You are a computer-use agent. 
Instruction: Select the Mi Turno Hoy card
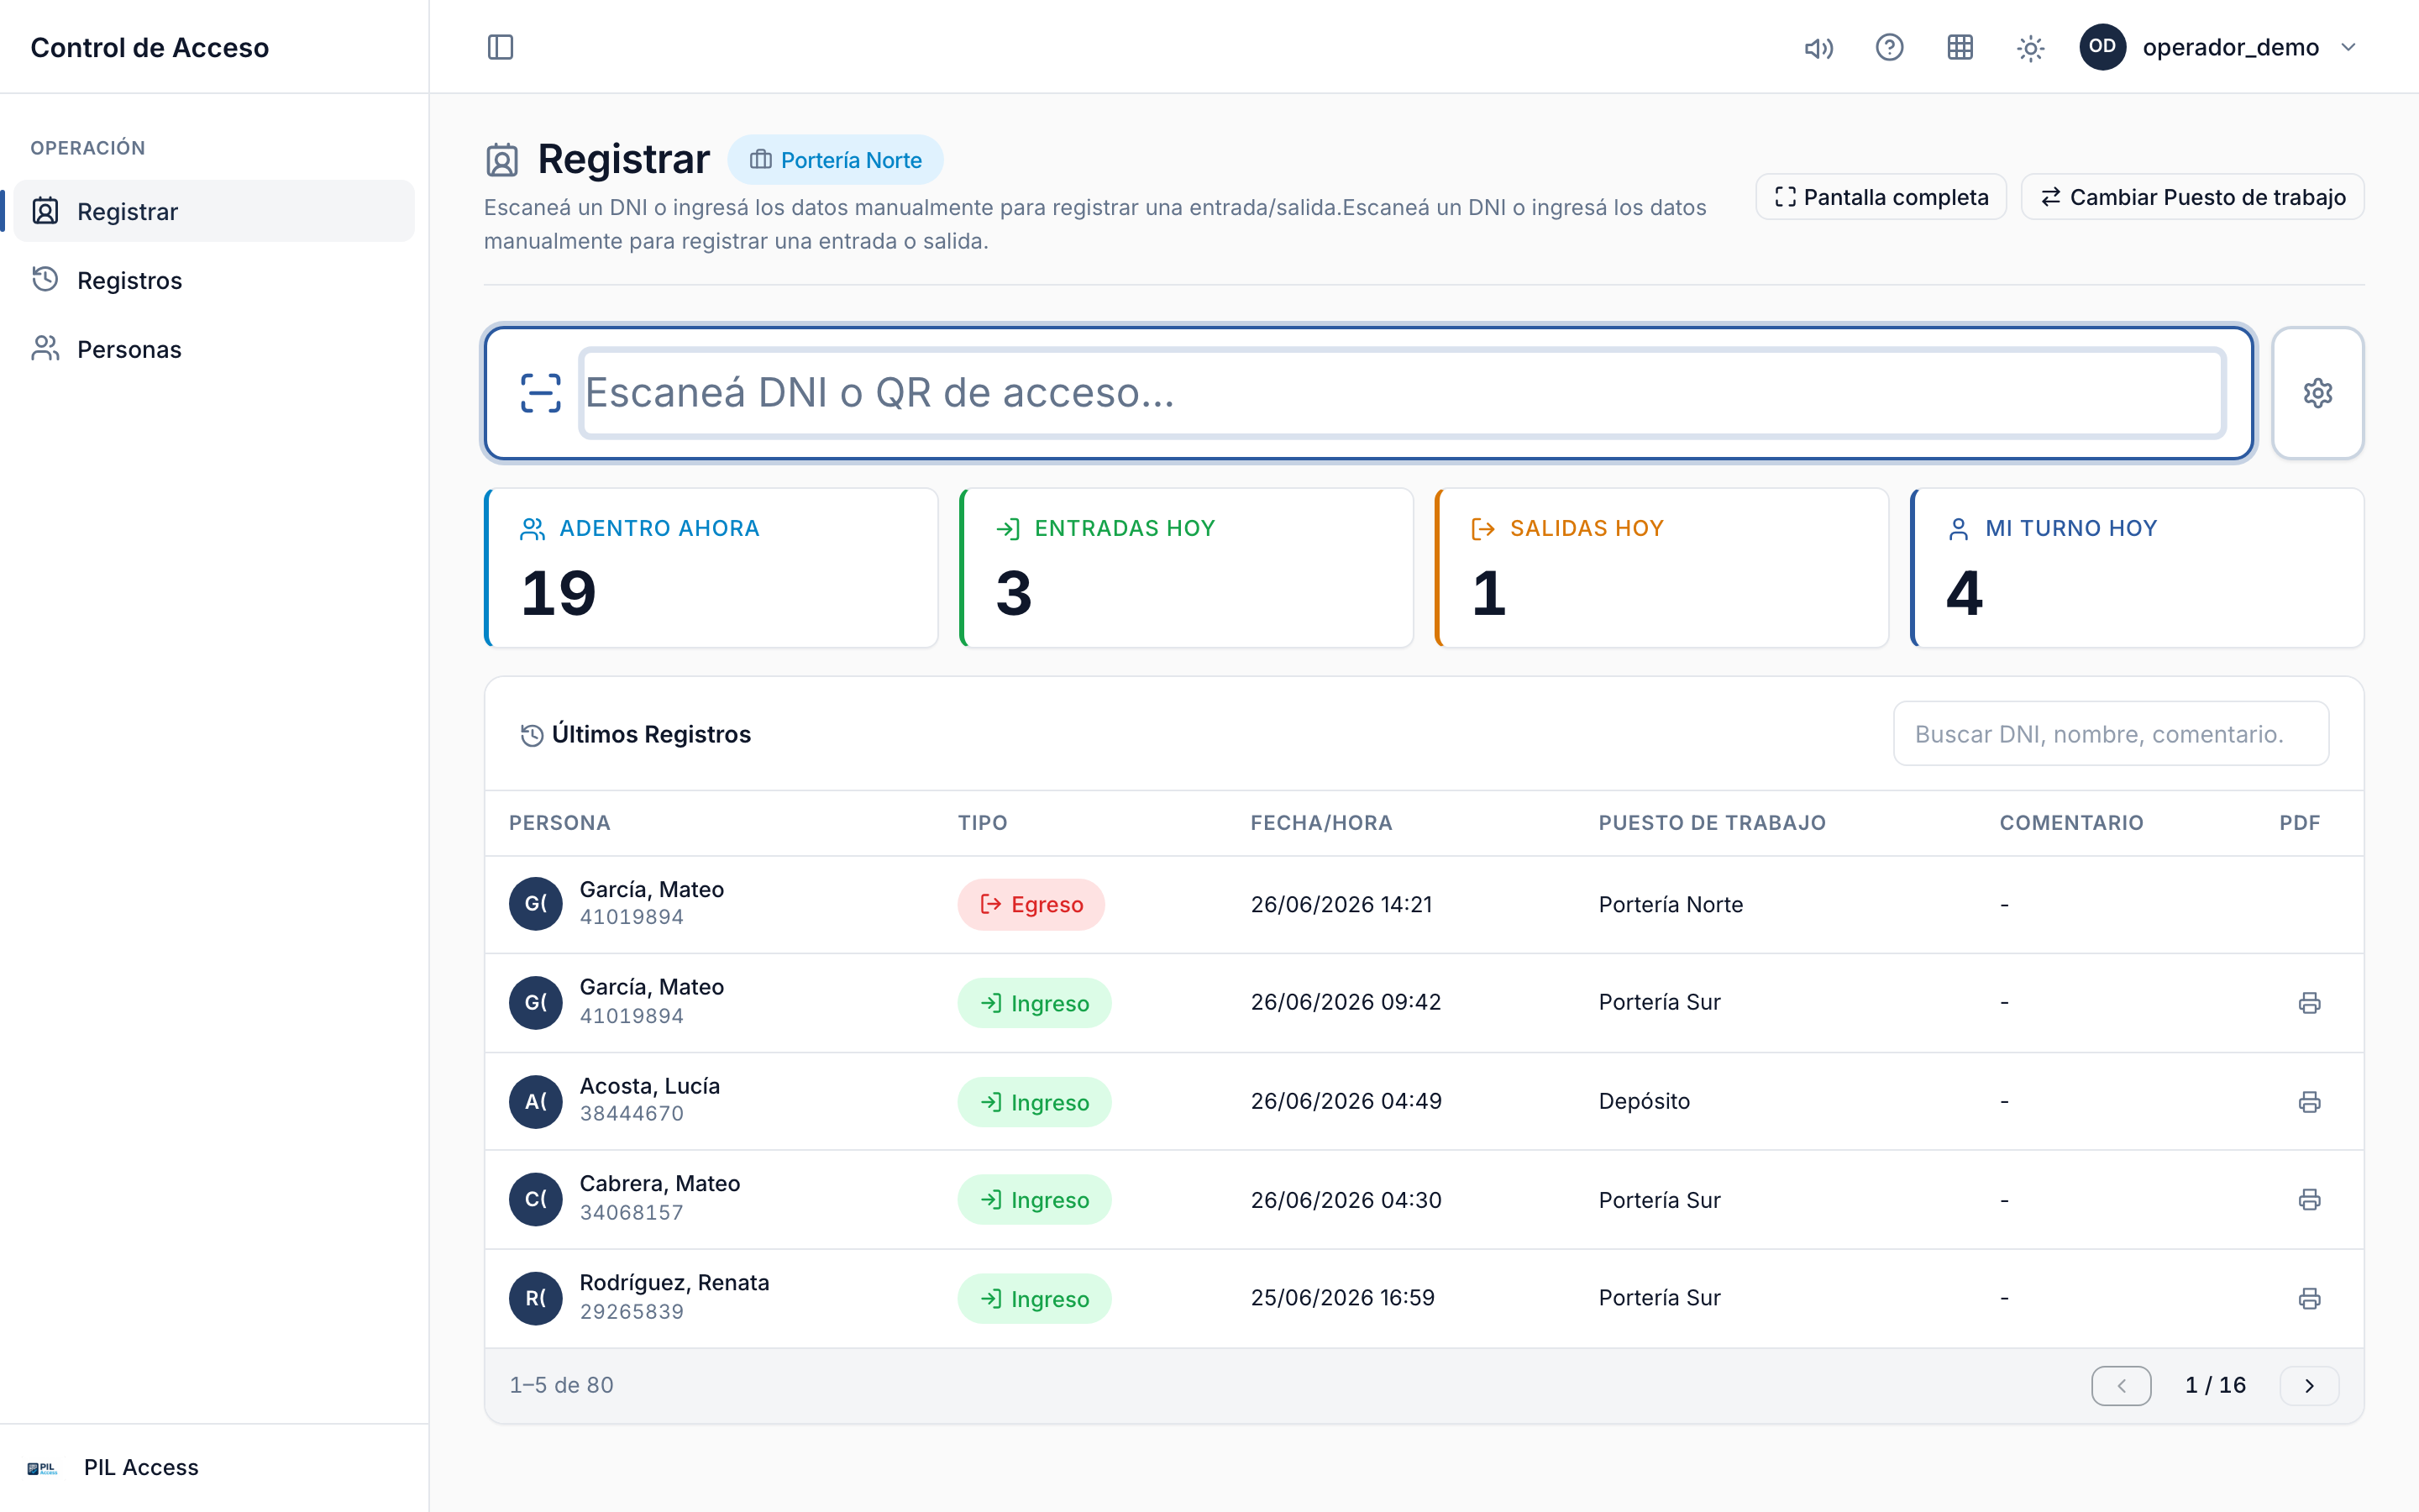(x=2137, y=568)
